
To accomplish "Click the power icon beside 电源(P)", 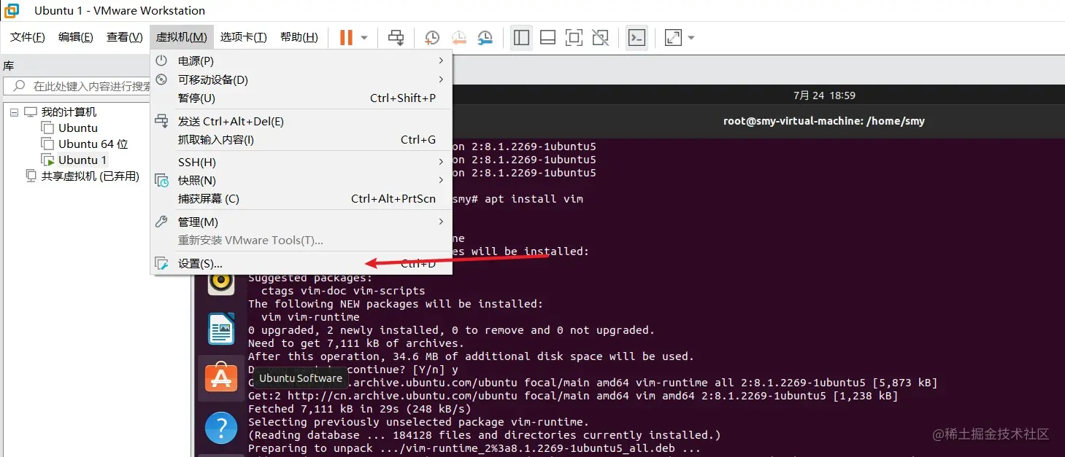I will click(x=162, y=60).
